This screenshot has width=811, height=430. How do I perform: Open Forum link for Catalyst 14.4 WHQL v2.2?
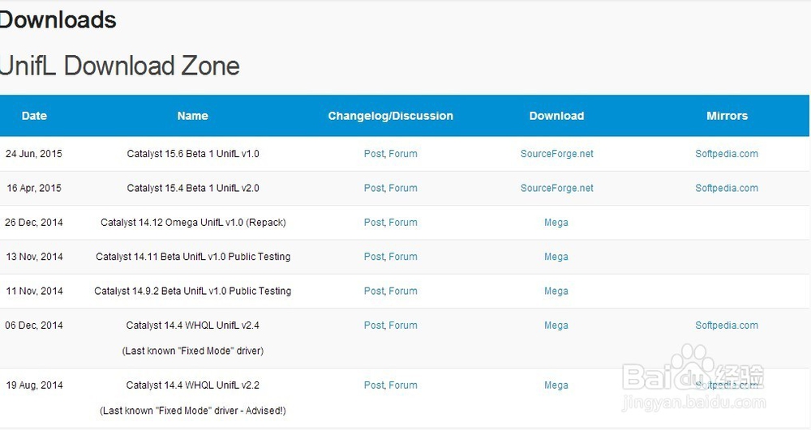pyautogui.click(x=403, y=385)
